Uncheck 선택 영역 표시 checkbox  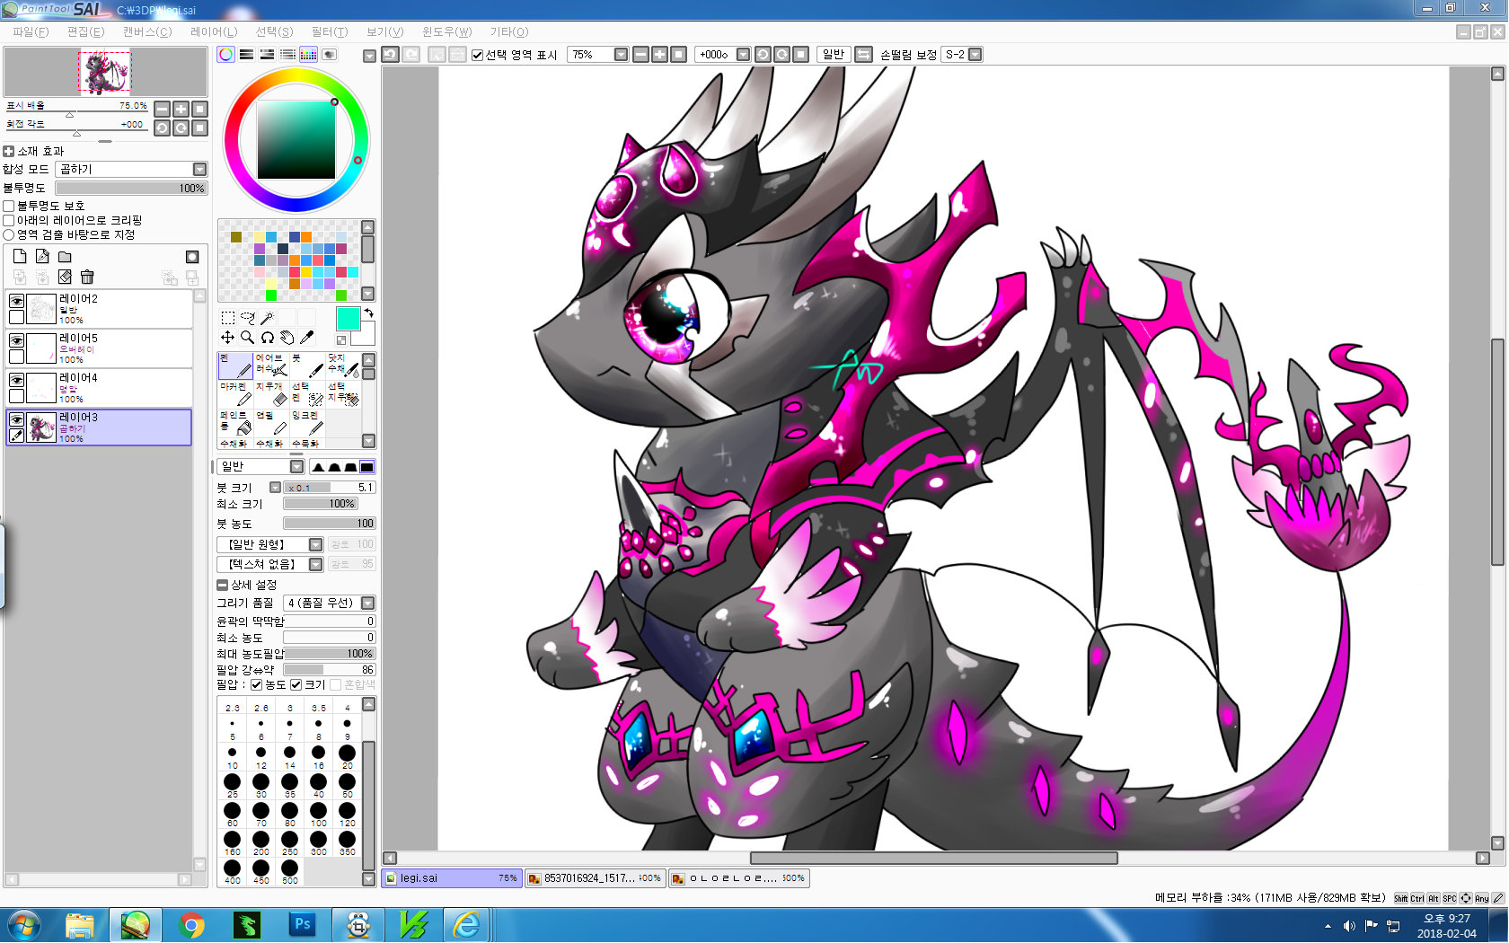pyautogui.click(x=478, y=55)
